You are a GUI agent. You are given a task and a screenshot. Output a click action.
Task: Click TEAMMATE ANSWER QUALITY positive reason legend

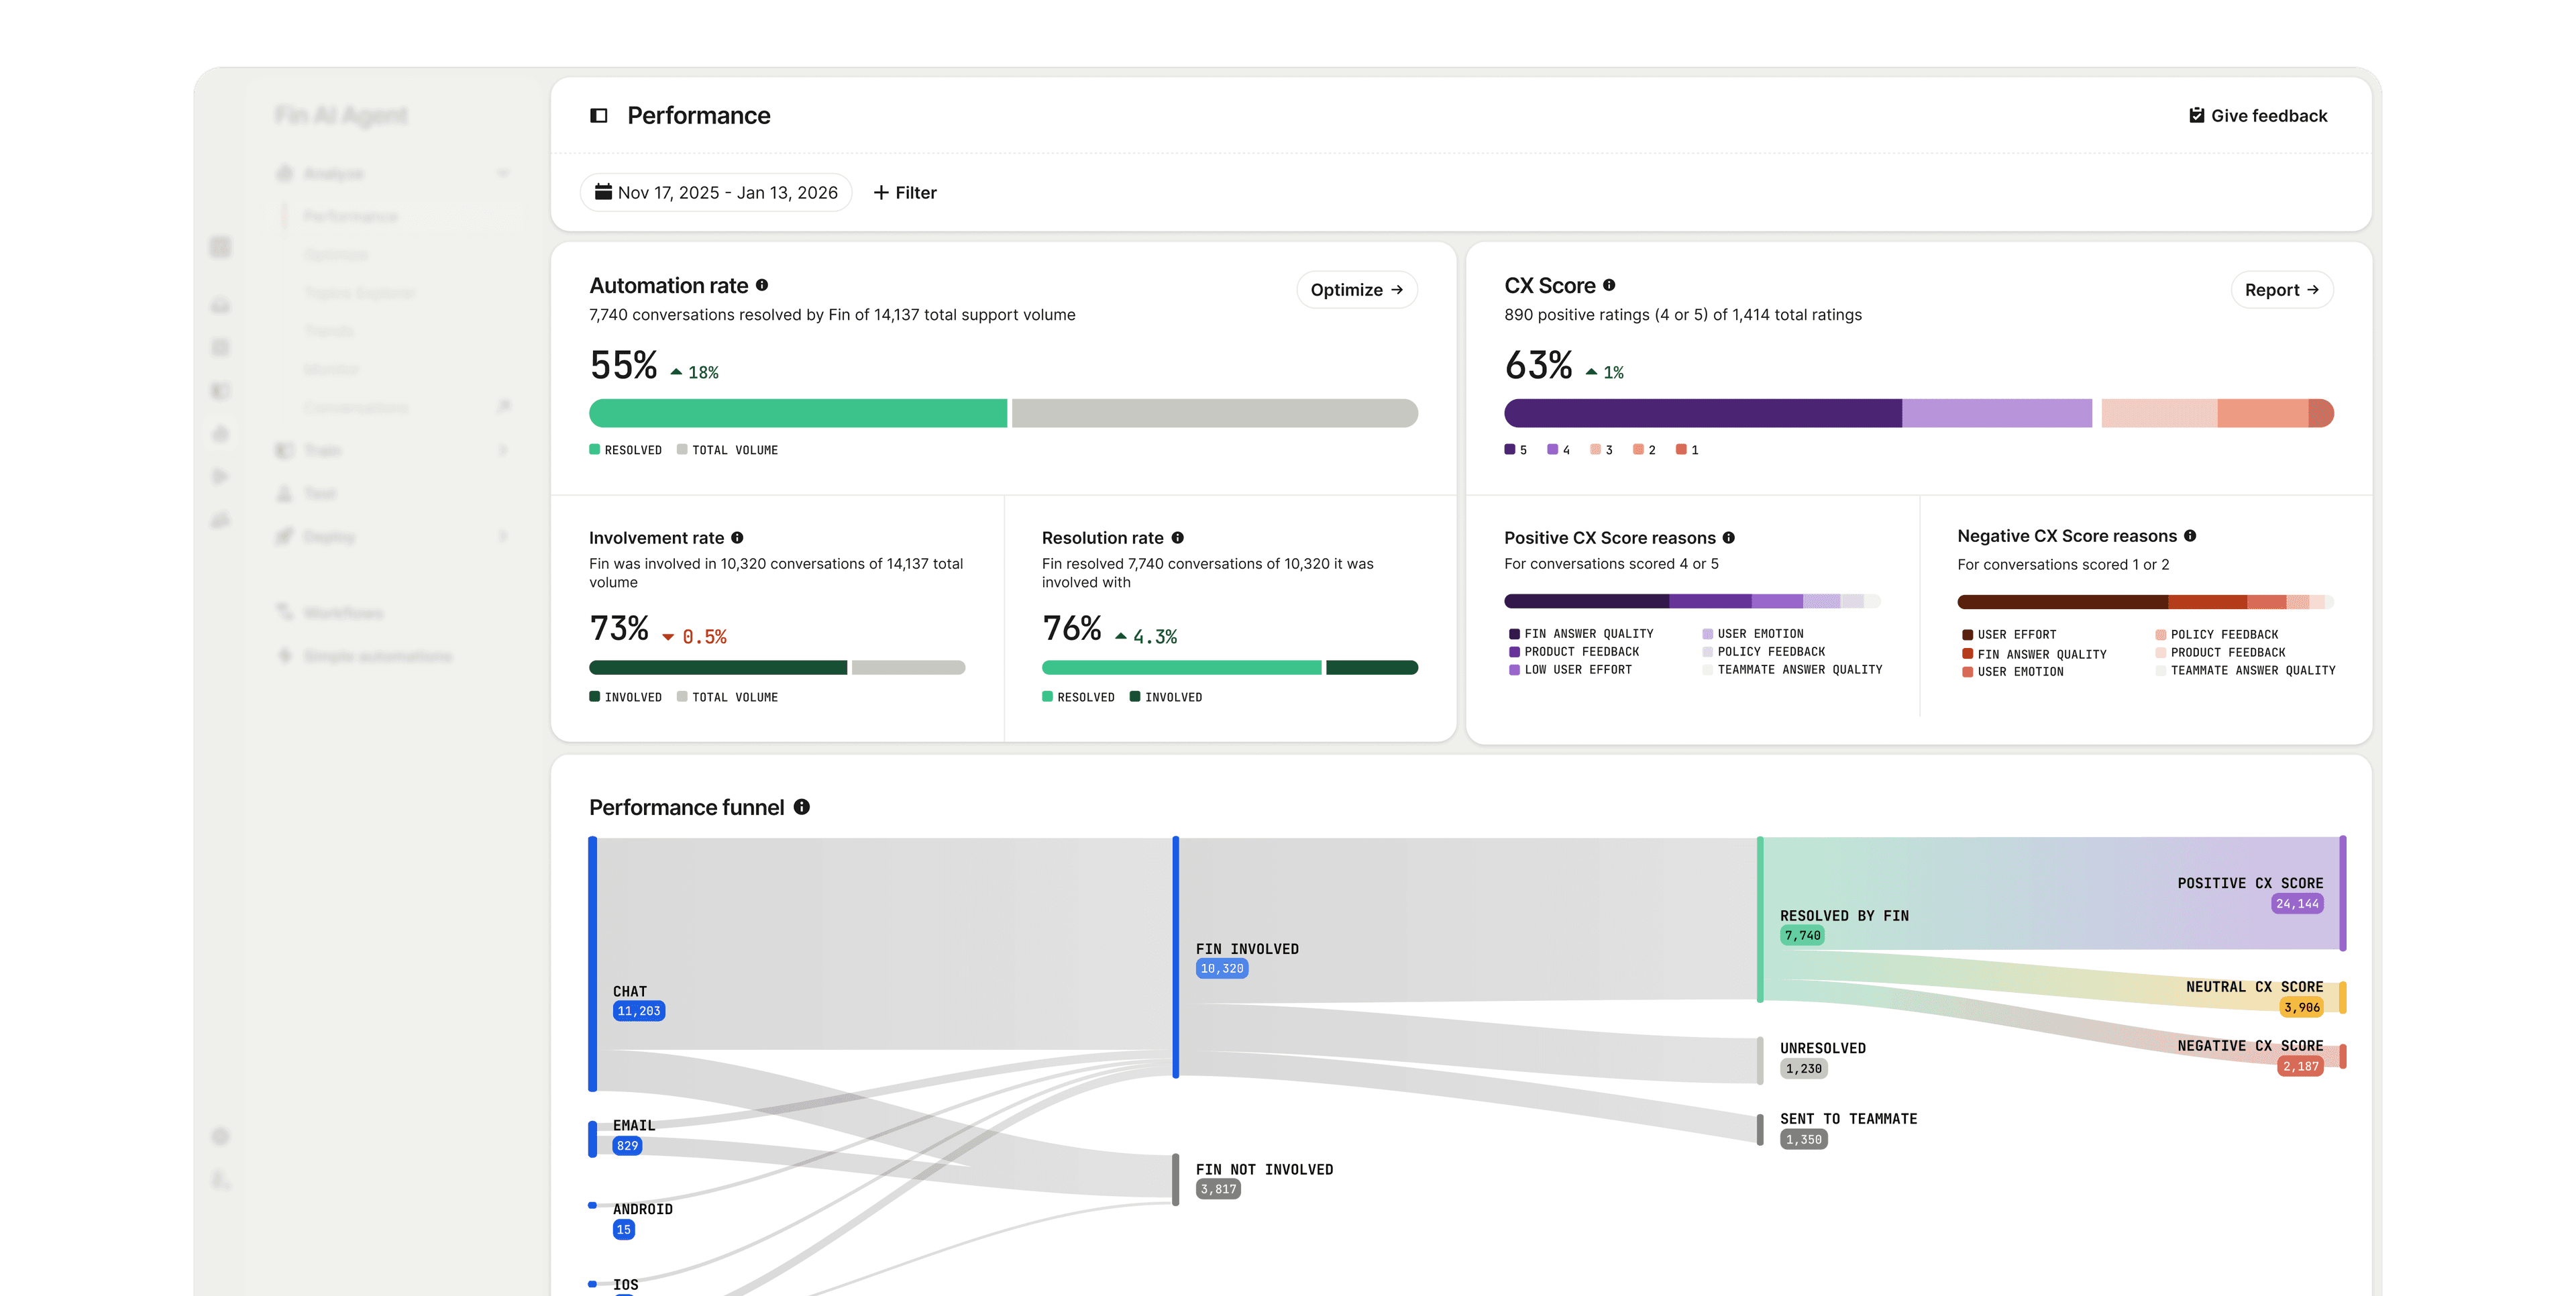[1792, 670]
